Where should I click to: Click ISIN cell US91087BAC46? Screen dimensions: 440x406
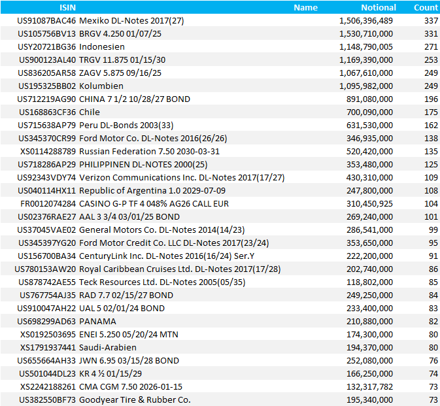(46, 21)
